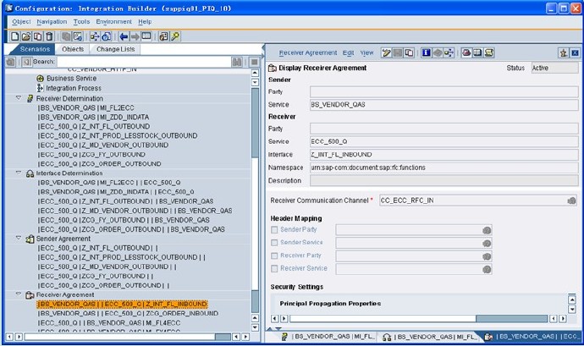Select |BS_VENDOR_QAS |MI_ZDD_INDATA under Receiver Determination

[93, 117]
